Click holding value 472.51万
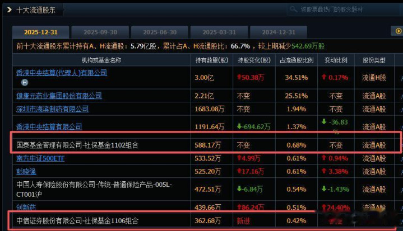The width and height of the screenshot is (403, 231). pyautogui.click(x=208, y=189)
